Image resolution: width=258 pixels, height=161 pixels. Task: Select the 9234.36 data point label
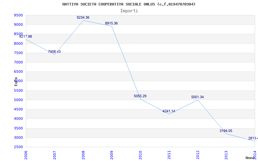tap(83, 17)
